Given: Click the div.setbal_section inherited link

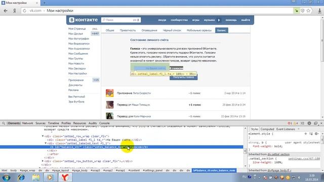Looking at the screenshot, I should [278, 154].
